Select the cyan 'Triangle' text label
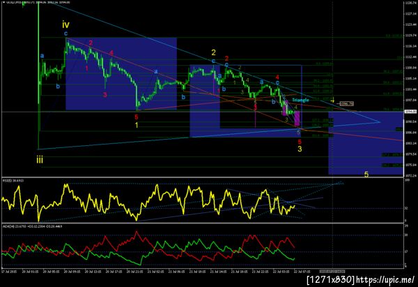The width and height of the screenshot is (418, 287). click(x=300, y=100)
